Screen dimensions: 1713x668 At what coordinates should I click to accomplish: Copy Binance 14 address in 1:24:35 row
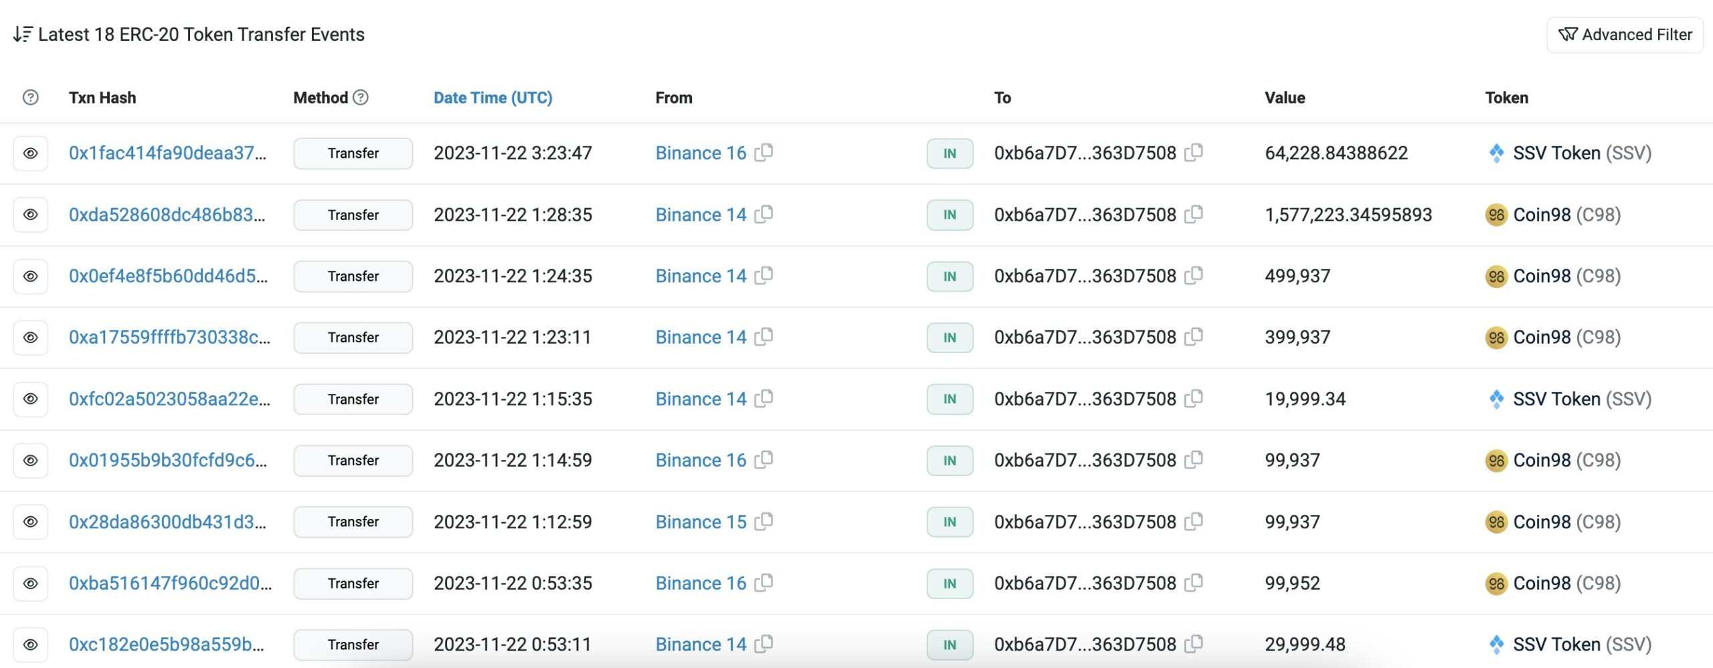tap(763, 275)
